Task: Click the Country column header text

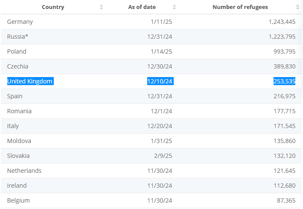Action: [53, 7]
